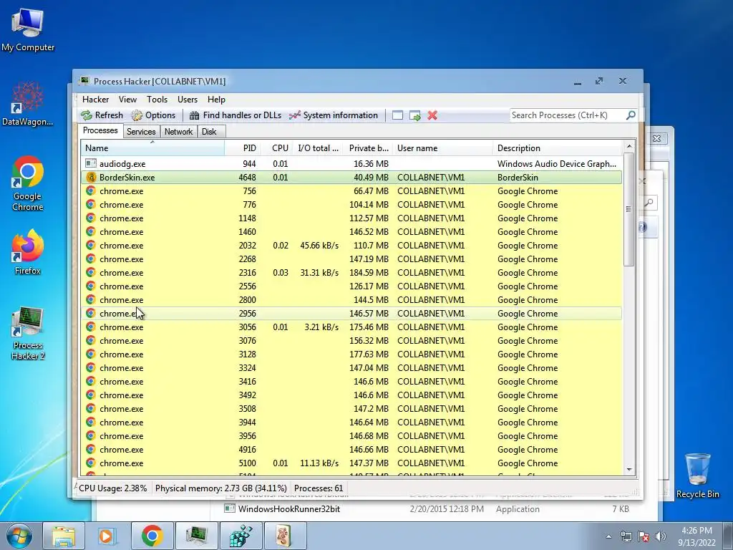
Task: Open My Computer desktop icon
Action: click(28, 29)
